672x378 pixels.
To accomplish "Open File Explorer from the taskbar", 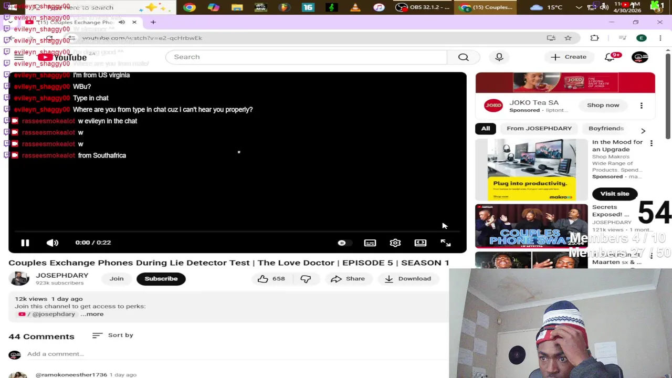I will [237, 7].
